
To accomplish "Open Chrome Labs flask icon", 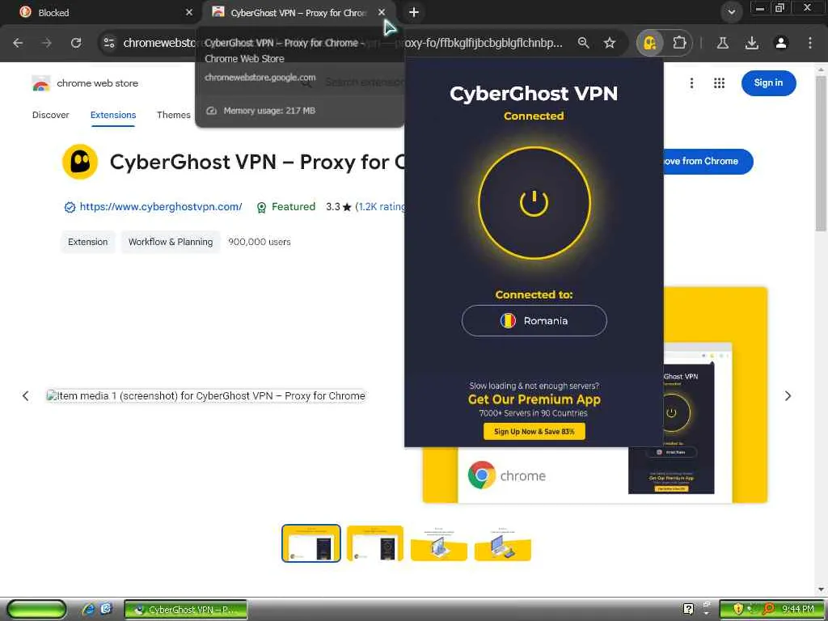I will click(x=723, y=43).
